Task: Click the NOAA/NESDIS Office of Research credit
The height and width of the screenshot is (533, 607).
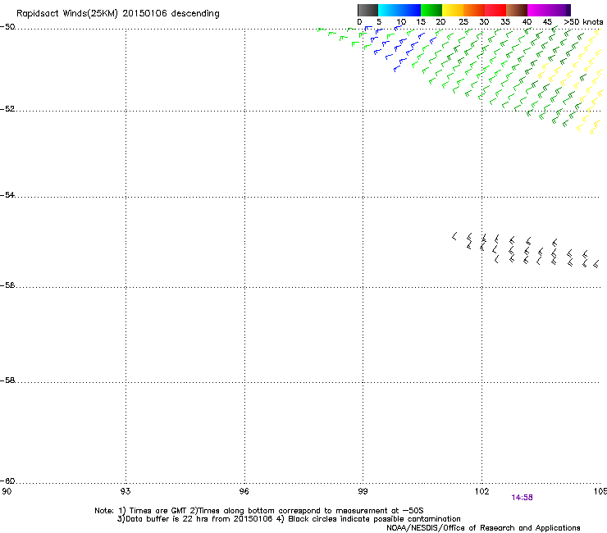Action: click(x=483, y=528)
